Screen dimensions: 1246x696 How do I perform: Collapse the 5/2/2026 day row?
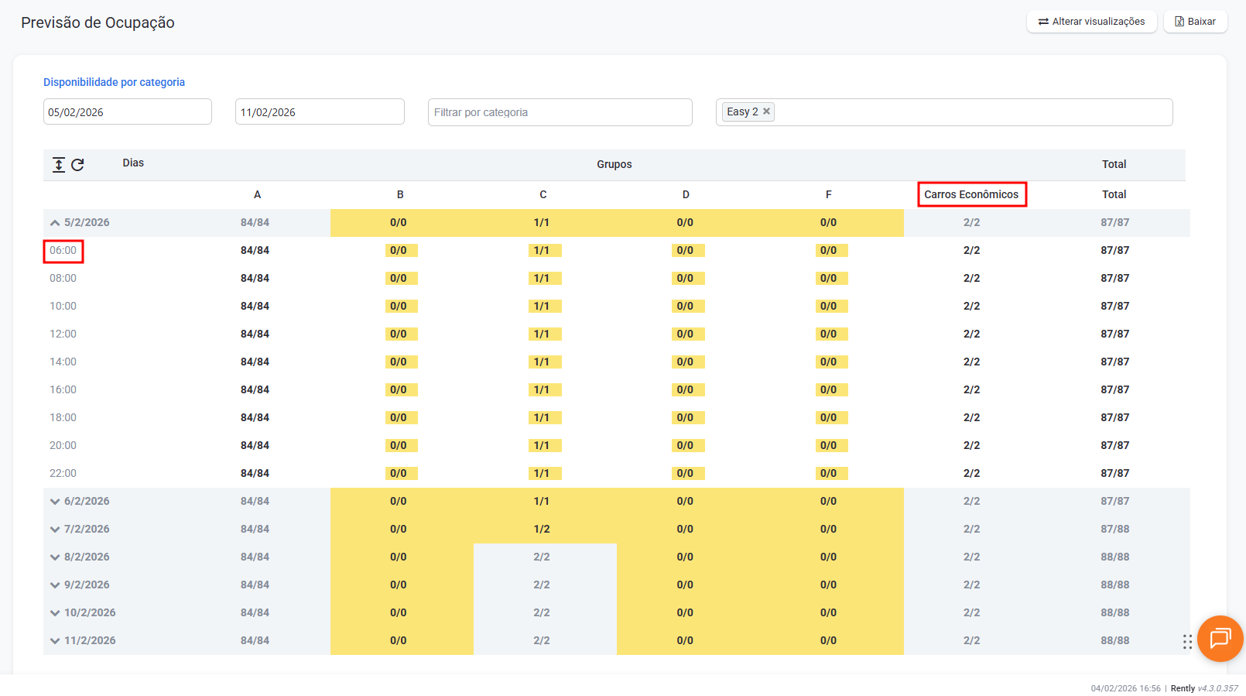pyautogui.click(x=55, y=223)
